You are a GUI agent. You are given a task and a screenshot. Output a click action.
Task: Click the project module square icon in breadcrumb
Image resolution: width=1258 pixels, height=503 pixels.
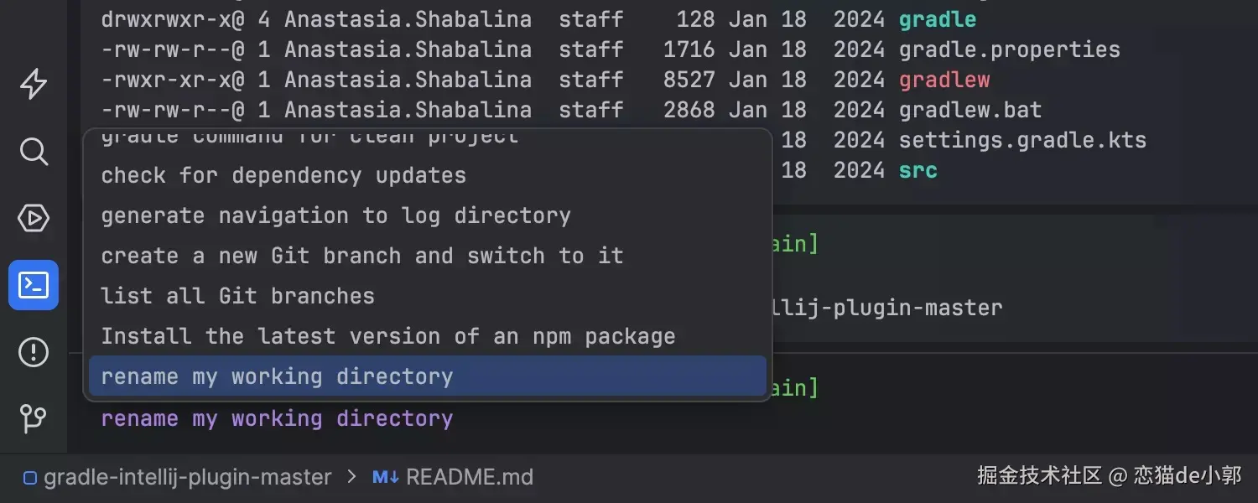[x=30, y=479]
